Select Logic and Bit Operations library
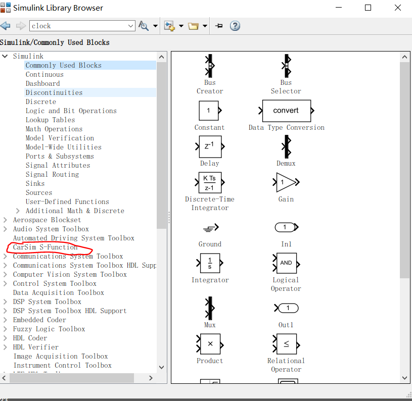 (x=71, y=111)
